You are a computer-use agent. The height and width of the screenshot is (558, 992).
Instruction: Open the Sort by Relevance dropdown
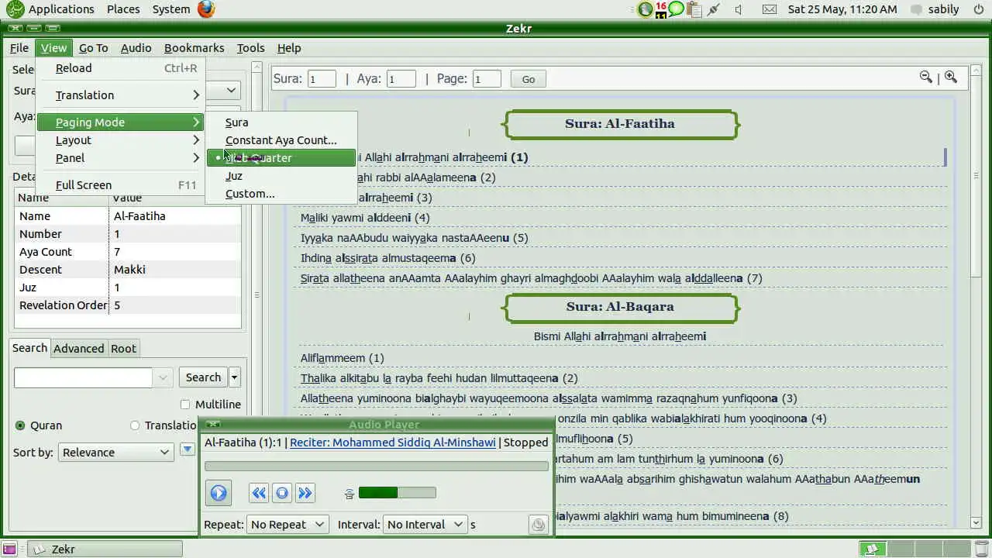[x=115, y=453]
